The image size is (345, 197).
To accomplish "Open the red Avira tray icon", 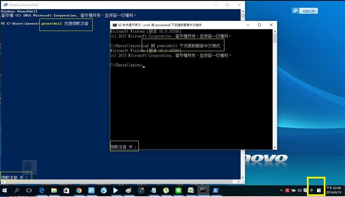I will click(x=287, y=191).
